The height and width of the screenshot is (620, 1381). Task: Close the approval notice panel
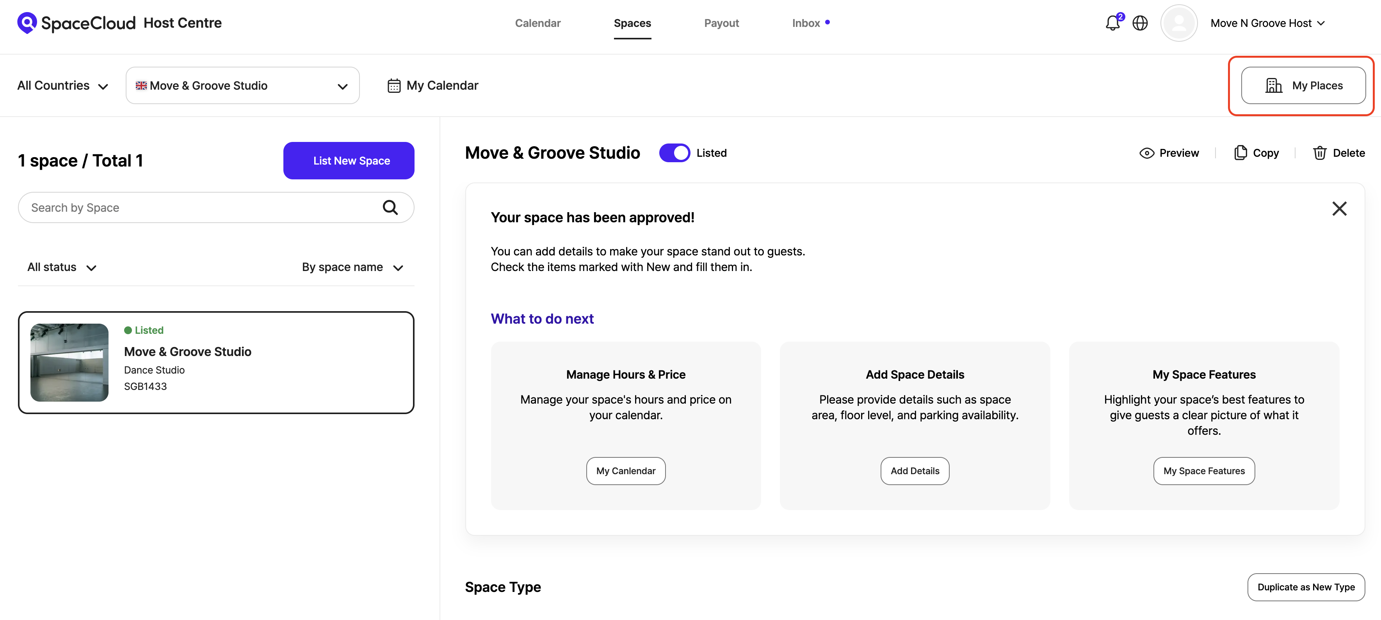click(x=1339, y=209)
